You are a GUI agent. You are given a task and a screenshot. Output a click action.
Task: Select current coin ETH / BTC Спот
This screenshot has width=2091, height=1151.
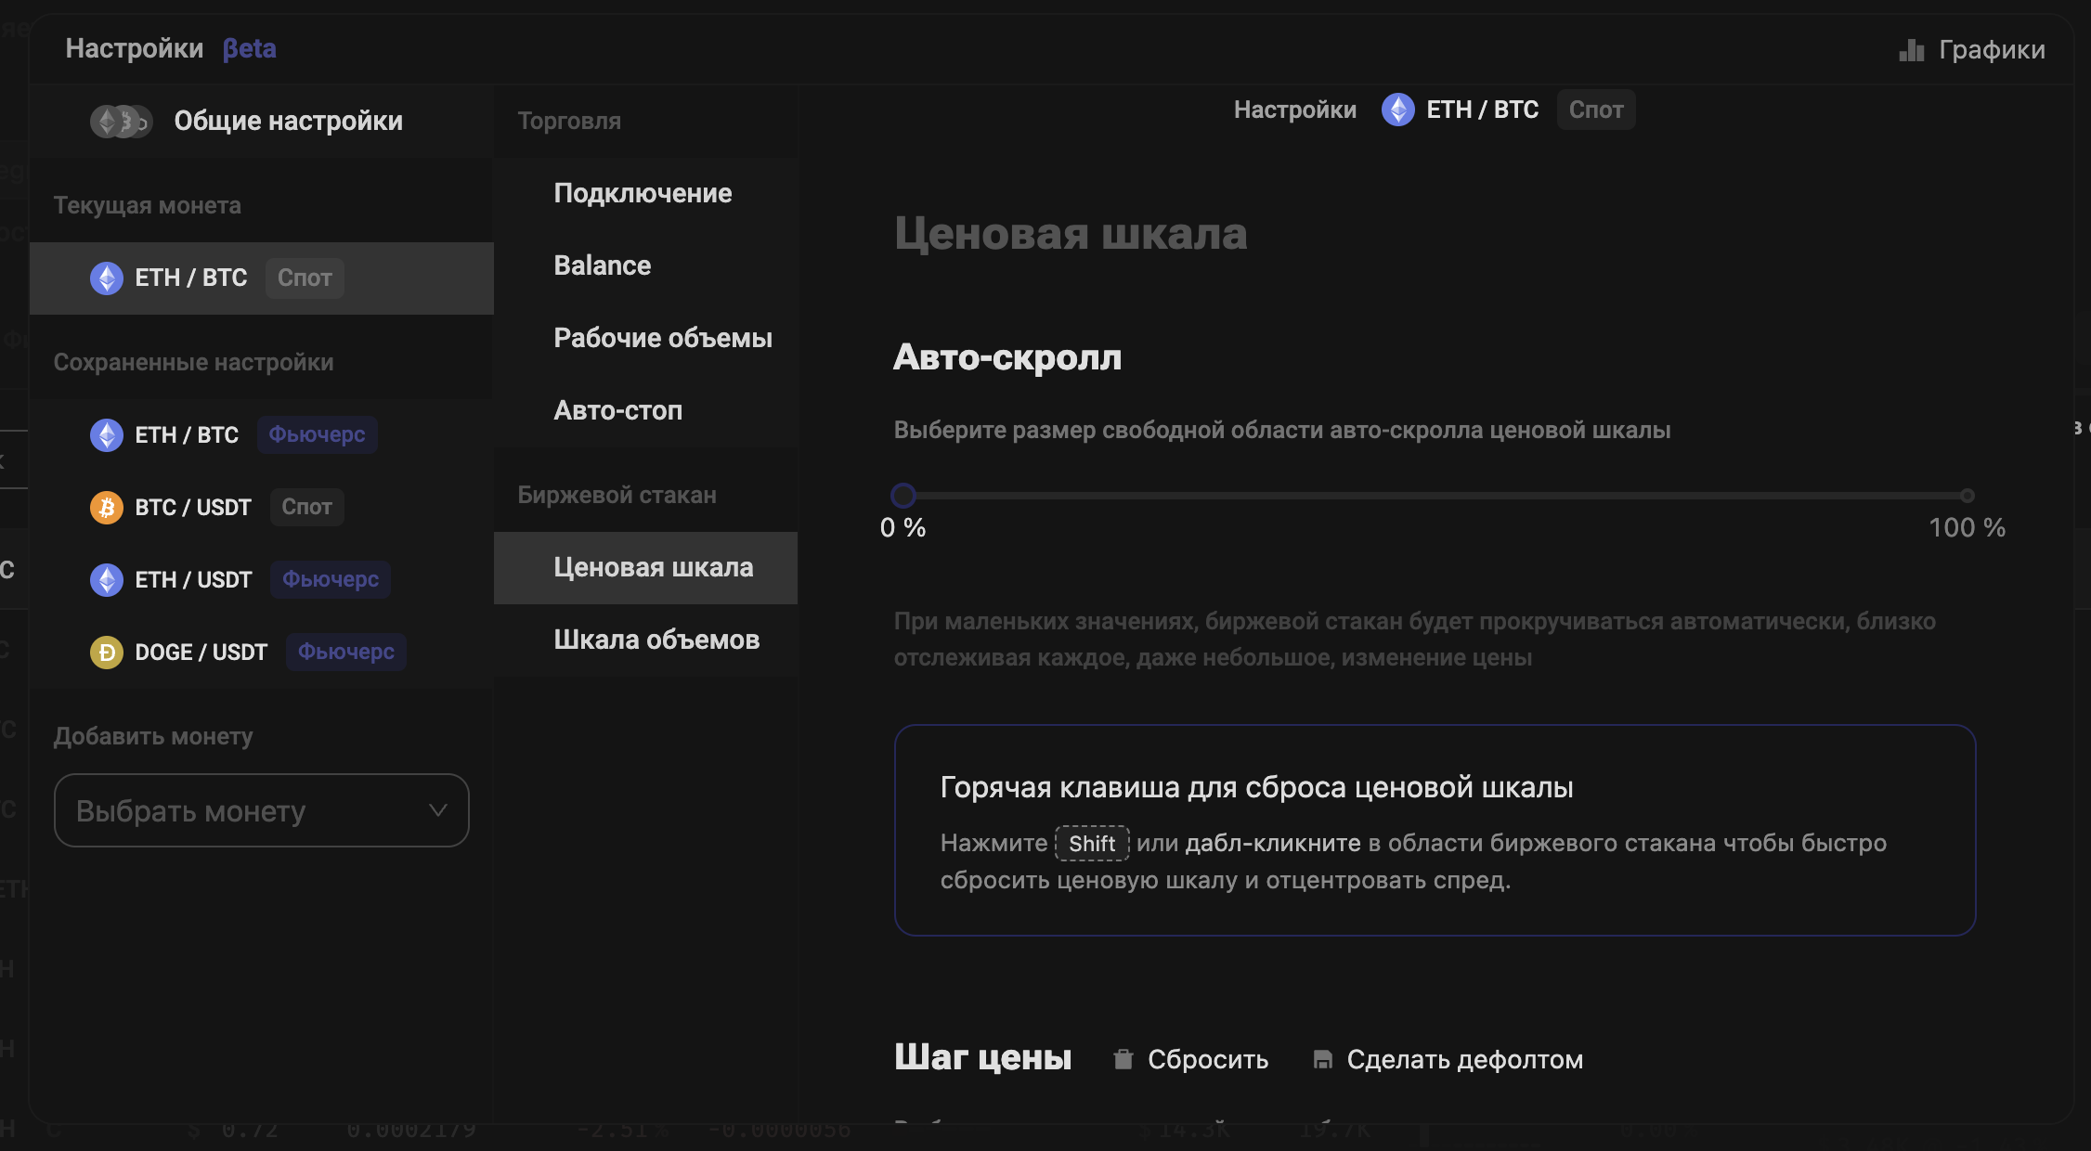(x=262, y=278)
